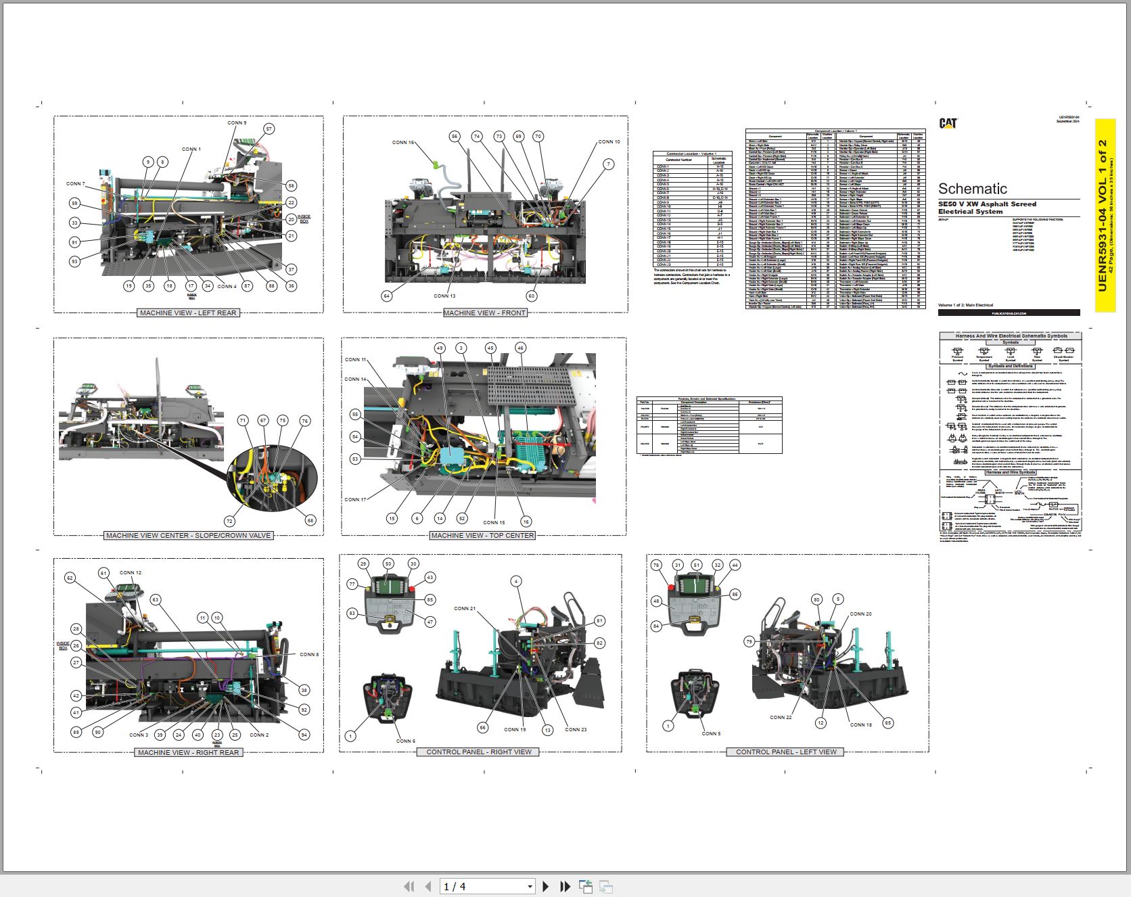Click the Machine View - Right Rear label
The image size is (1131, 897).
pyautogui.click(x=188, y=752)
